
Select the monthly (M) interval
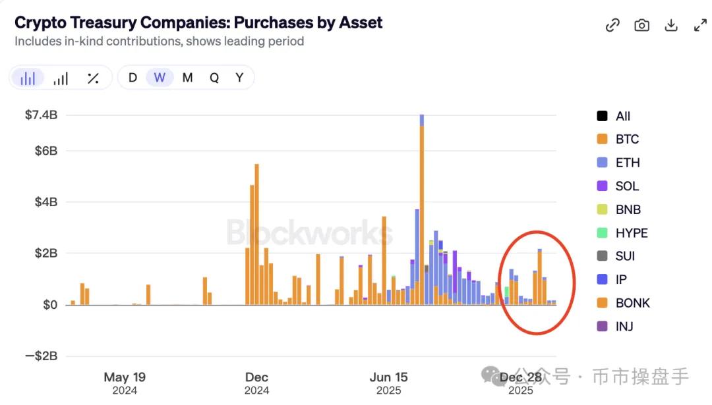pos(187,78)
